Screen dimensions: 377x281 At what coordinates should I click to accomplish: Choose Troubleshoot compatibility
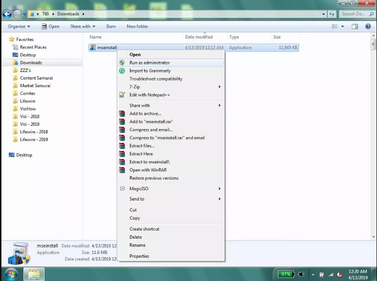171,79
